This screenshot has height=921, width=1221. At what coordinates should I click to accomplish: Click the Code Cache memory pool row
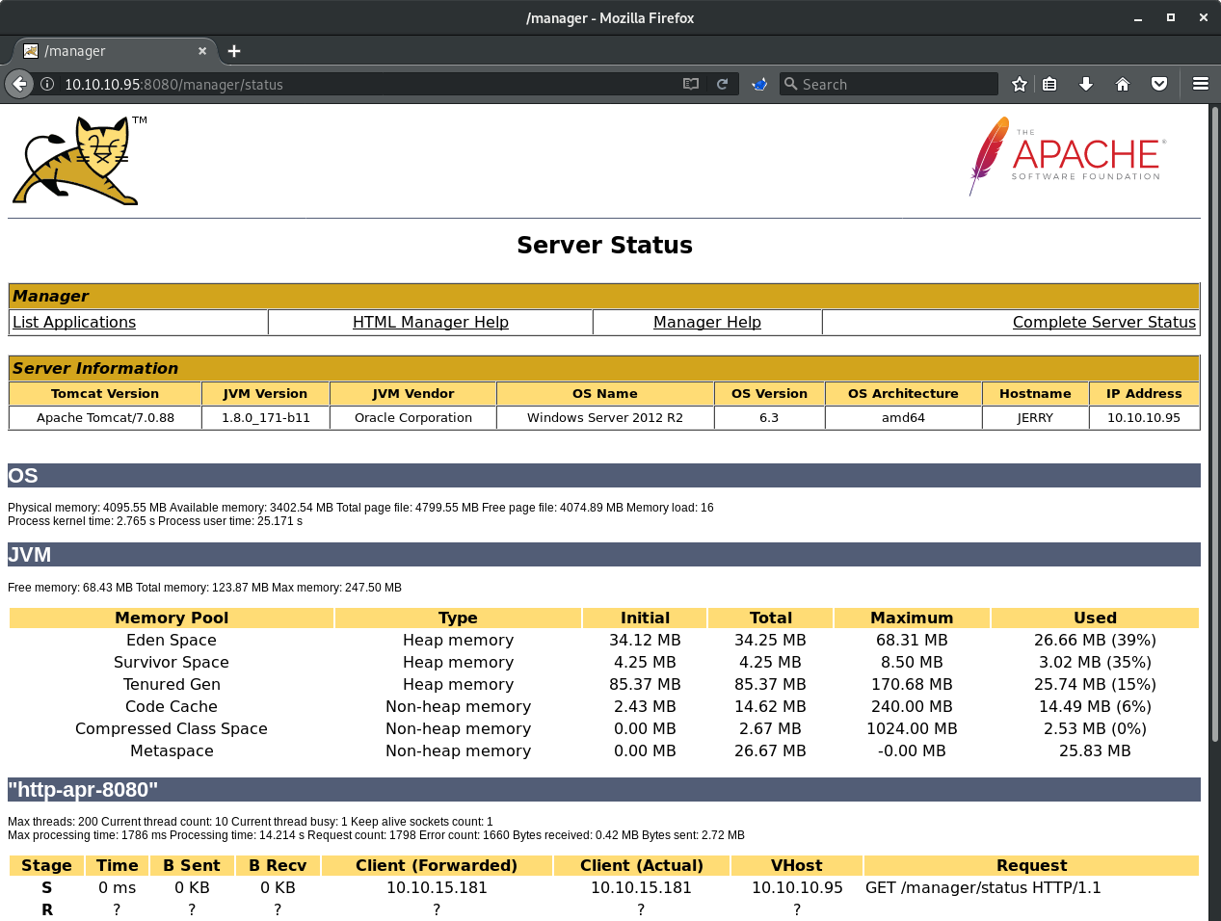[x=604, y=706]
